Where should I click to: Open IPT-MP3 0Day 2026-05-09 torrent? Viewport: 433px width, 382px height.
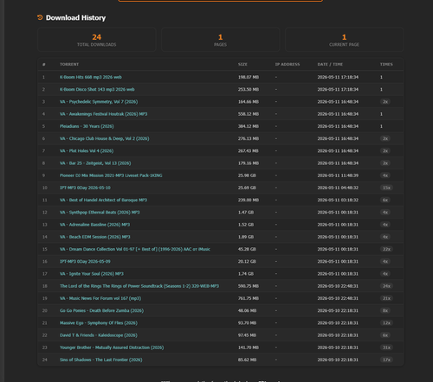pyautogui.click(x=85, y=262)
